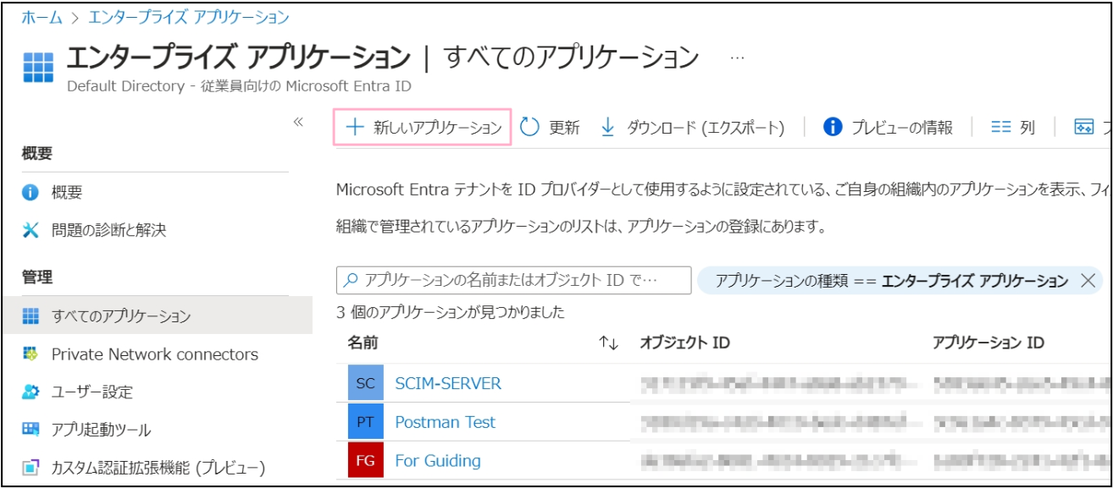This screenshot has height=488, width=1113.
Task: Open the more options ellipsis in title
Action: tap(737, 58)
